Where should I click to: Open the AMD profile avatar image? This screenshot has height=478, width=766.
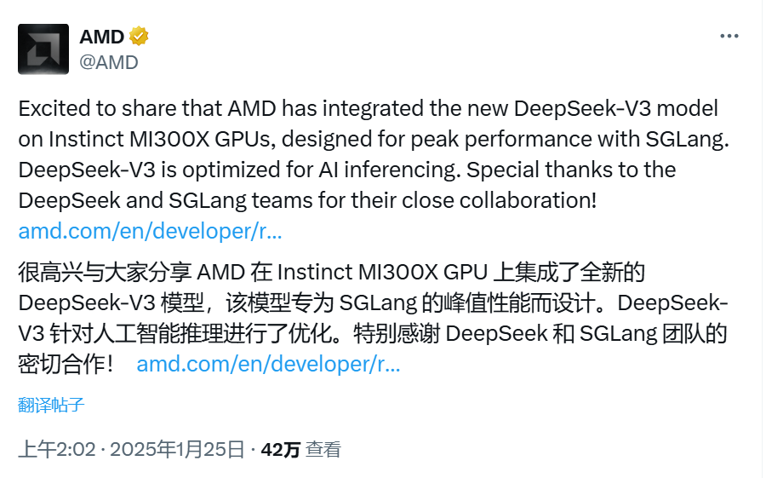pos(43,49)
